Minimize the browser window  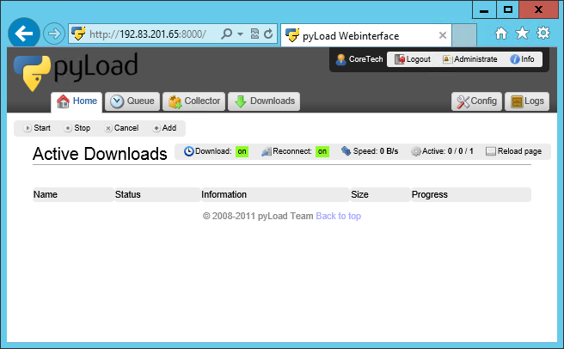tap(484, 9)
